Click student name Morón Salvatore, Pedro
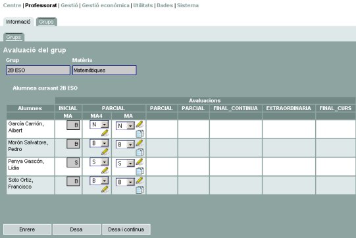This screenshot has width=356, height=238. click(28, 146)
